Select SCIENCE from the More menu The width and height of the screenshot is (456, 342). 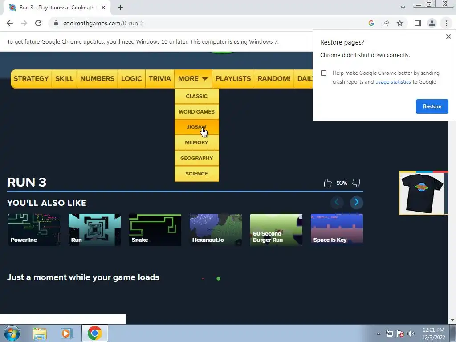tap(196, 174)
